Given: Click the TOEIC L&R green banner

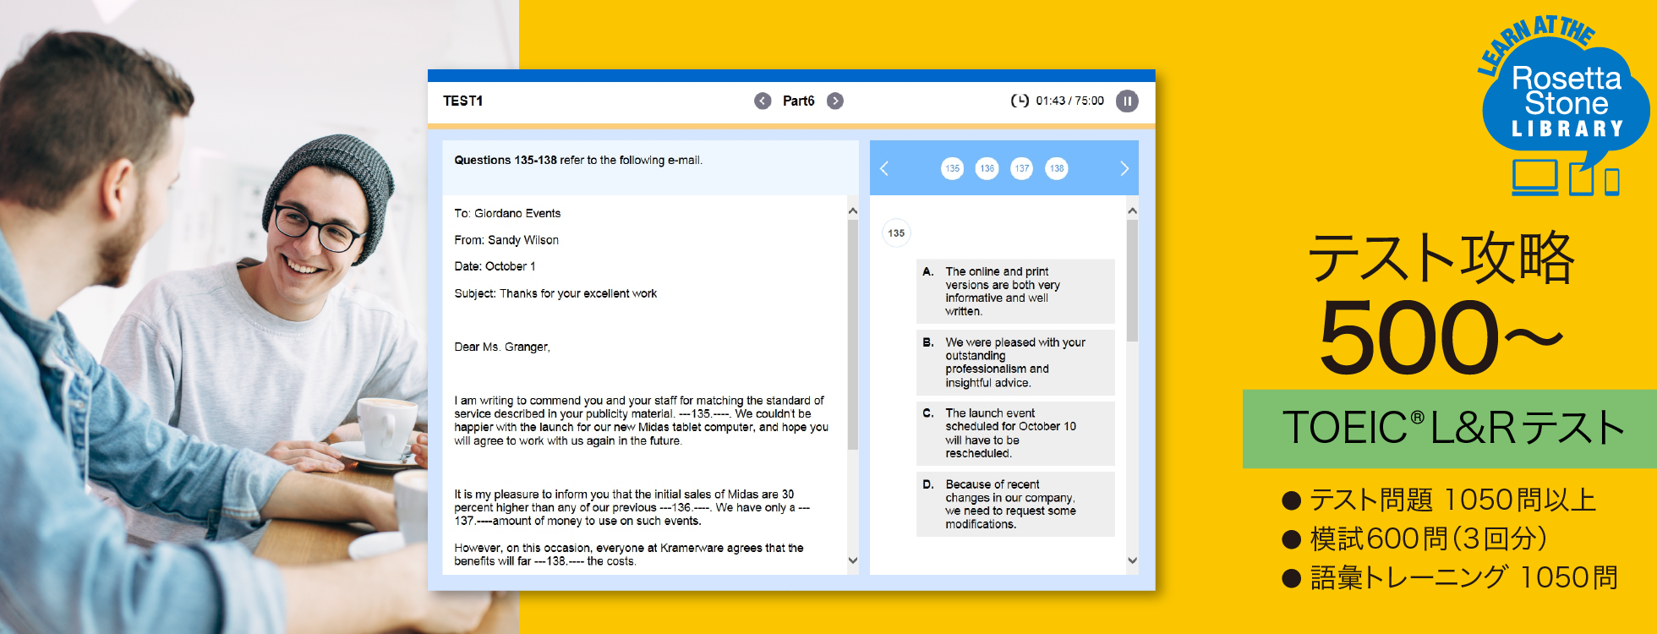Looking at the screenshot, I should coord(1449,429).
